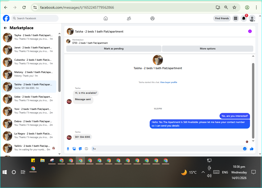Choose a sticker icon

pos(80,149)
